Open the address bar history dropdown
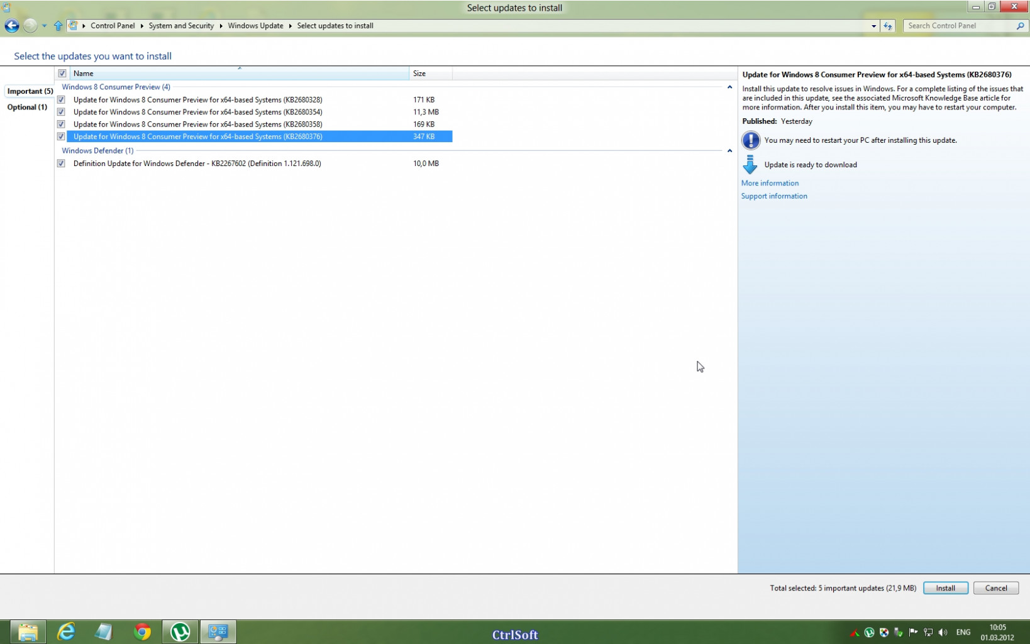Viewport: 1030px width, 644px height. [873, 26]
